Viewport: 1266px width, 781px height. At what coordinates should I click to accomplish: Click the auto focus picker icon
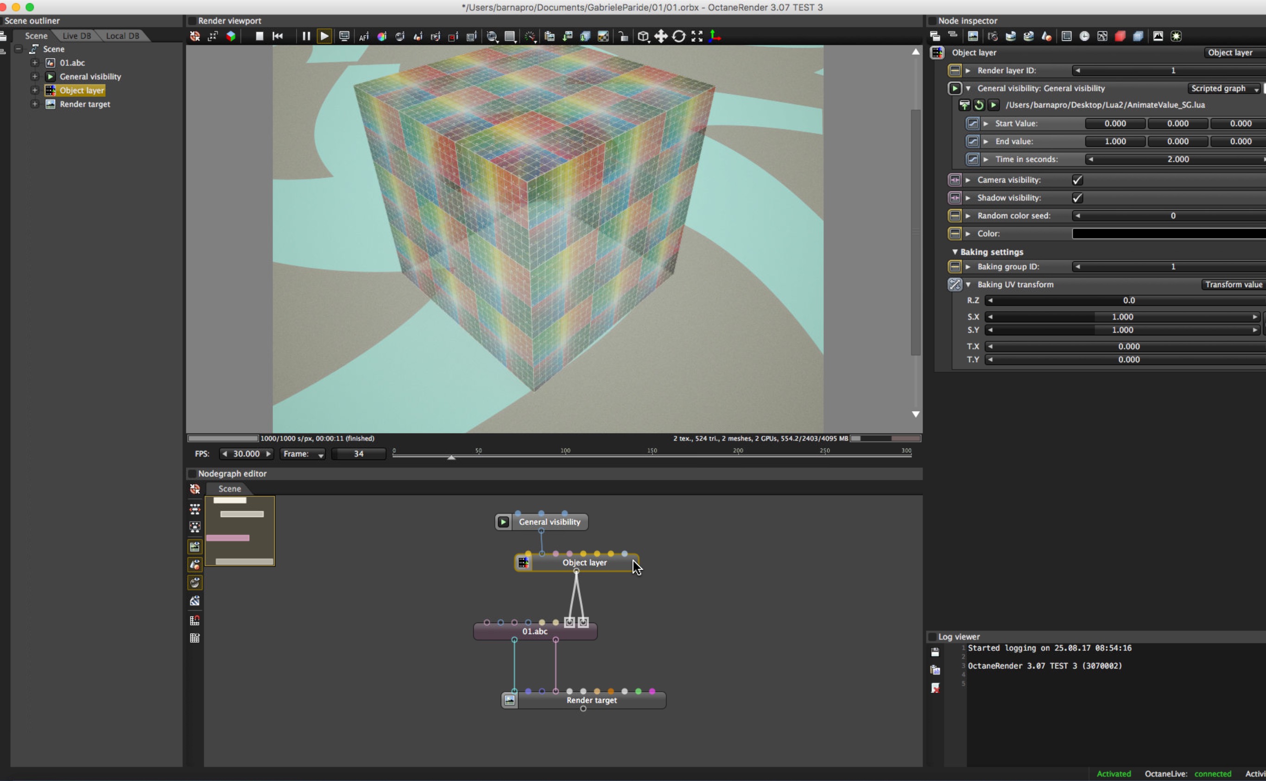[x=364, y=37]
